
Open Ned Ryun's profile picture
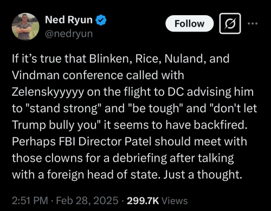tap(25, 27)
